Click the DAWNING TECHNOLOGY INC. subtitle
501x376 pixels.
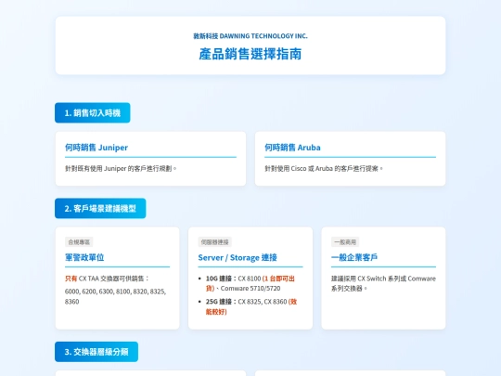250,36
